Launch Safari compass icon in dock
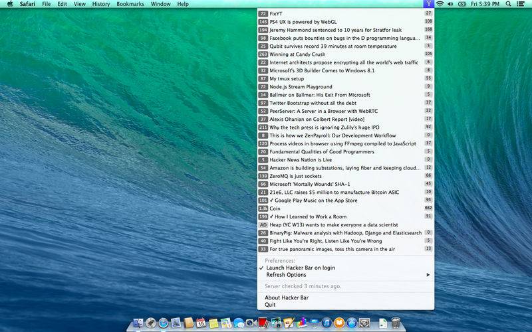This screenshot has width=532, height=332. (x=163, y=323)
